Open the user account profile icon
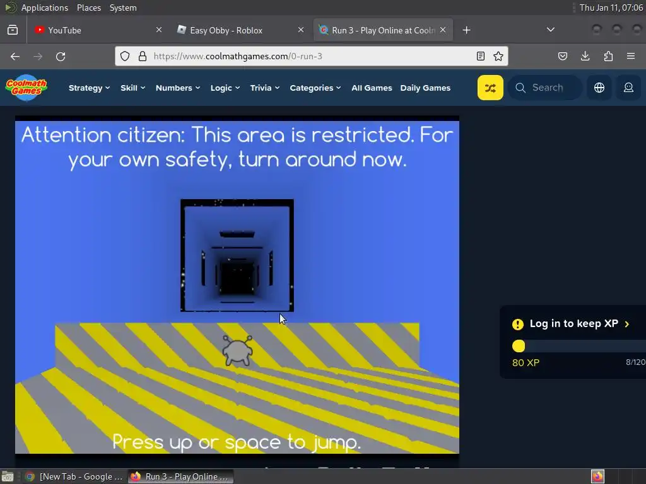The image size is (646, 484). [x=628, y=88]
